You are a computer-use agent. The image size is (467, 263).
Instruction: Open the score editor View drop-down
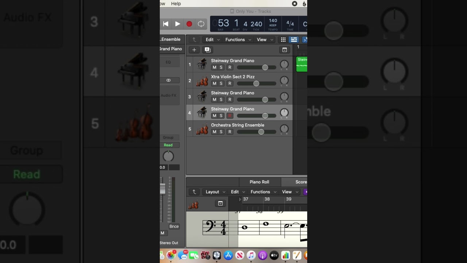[x=290, y=192]
